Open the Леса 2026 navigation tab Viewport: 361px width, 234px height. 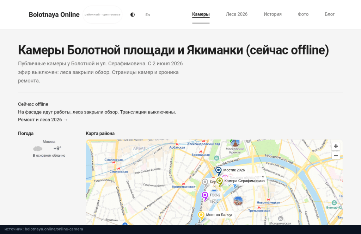tap(237, 14)
